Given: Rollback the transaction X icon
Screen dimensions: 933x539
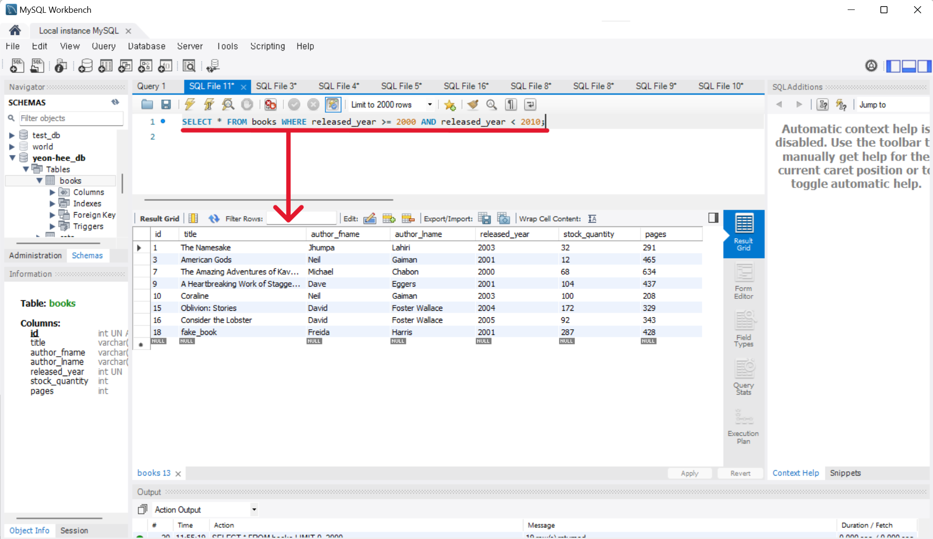Looking at the screenshot, I should [313, 105].
